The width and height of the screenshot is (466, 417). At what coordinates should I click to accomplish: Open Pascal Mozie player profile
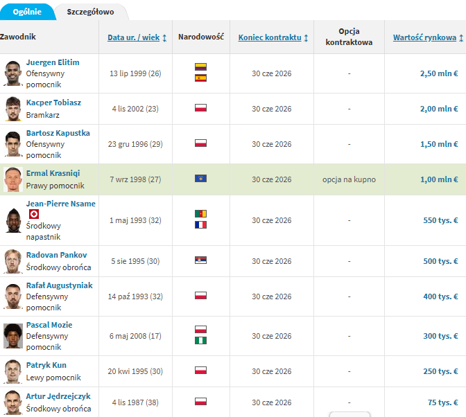click(49, 325)
